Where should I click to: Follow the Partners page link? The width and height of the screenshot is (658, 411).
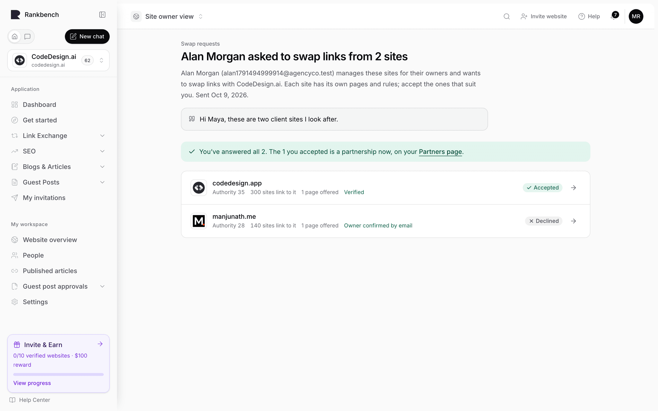point(440,152)
